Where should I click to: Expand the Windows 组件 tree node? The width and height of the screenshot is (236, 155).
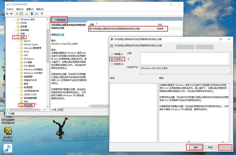[x=15, y=19]
